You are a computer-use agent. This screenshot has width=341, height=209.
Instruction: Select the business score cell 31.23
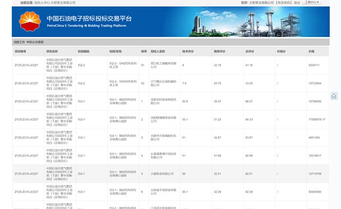[x=217, y=119]
